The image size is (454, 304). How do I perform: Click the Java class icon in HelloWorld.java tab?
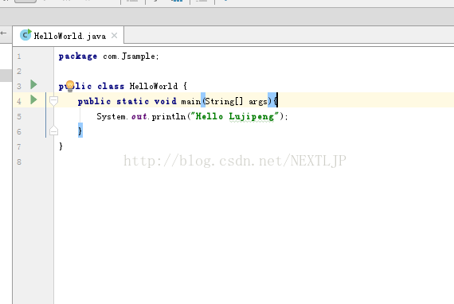[x=25, y=35]
